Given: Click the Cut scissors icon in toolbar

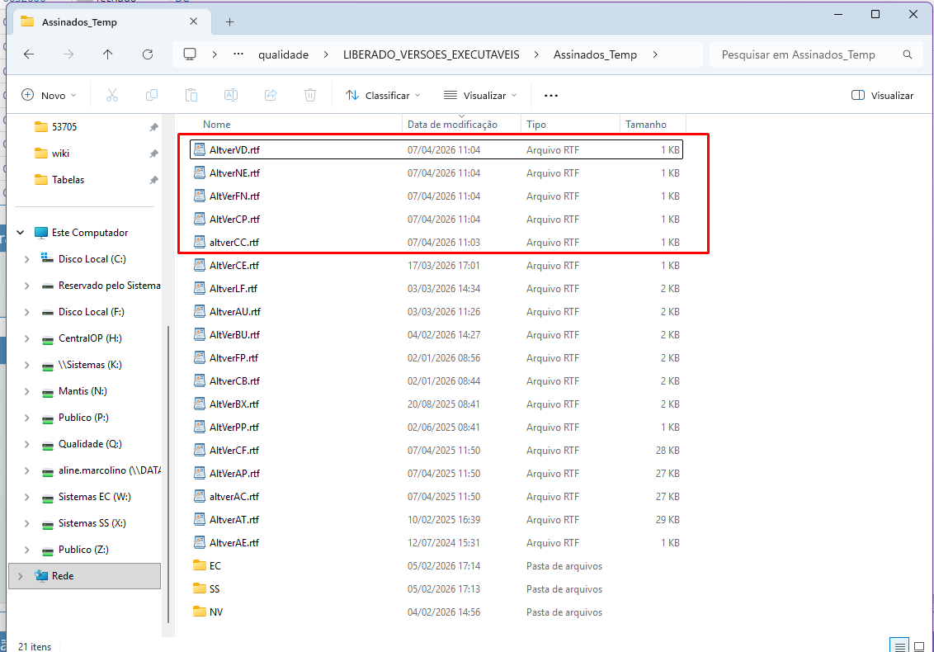Looking at the screenshot, I should [x=112, y=95].
